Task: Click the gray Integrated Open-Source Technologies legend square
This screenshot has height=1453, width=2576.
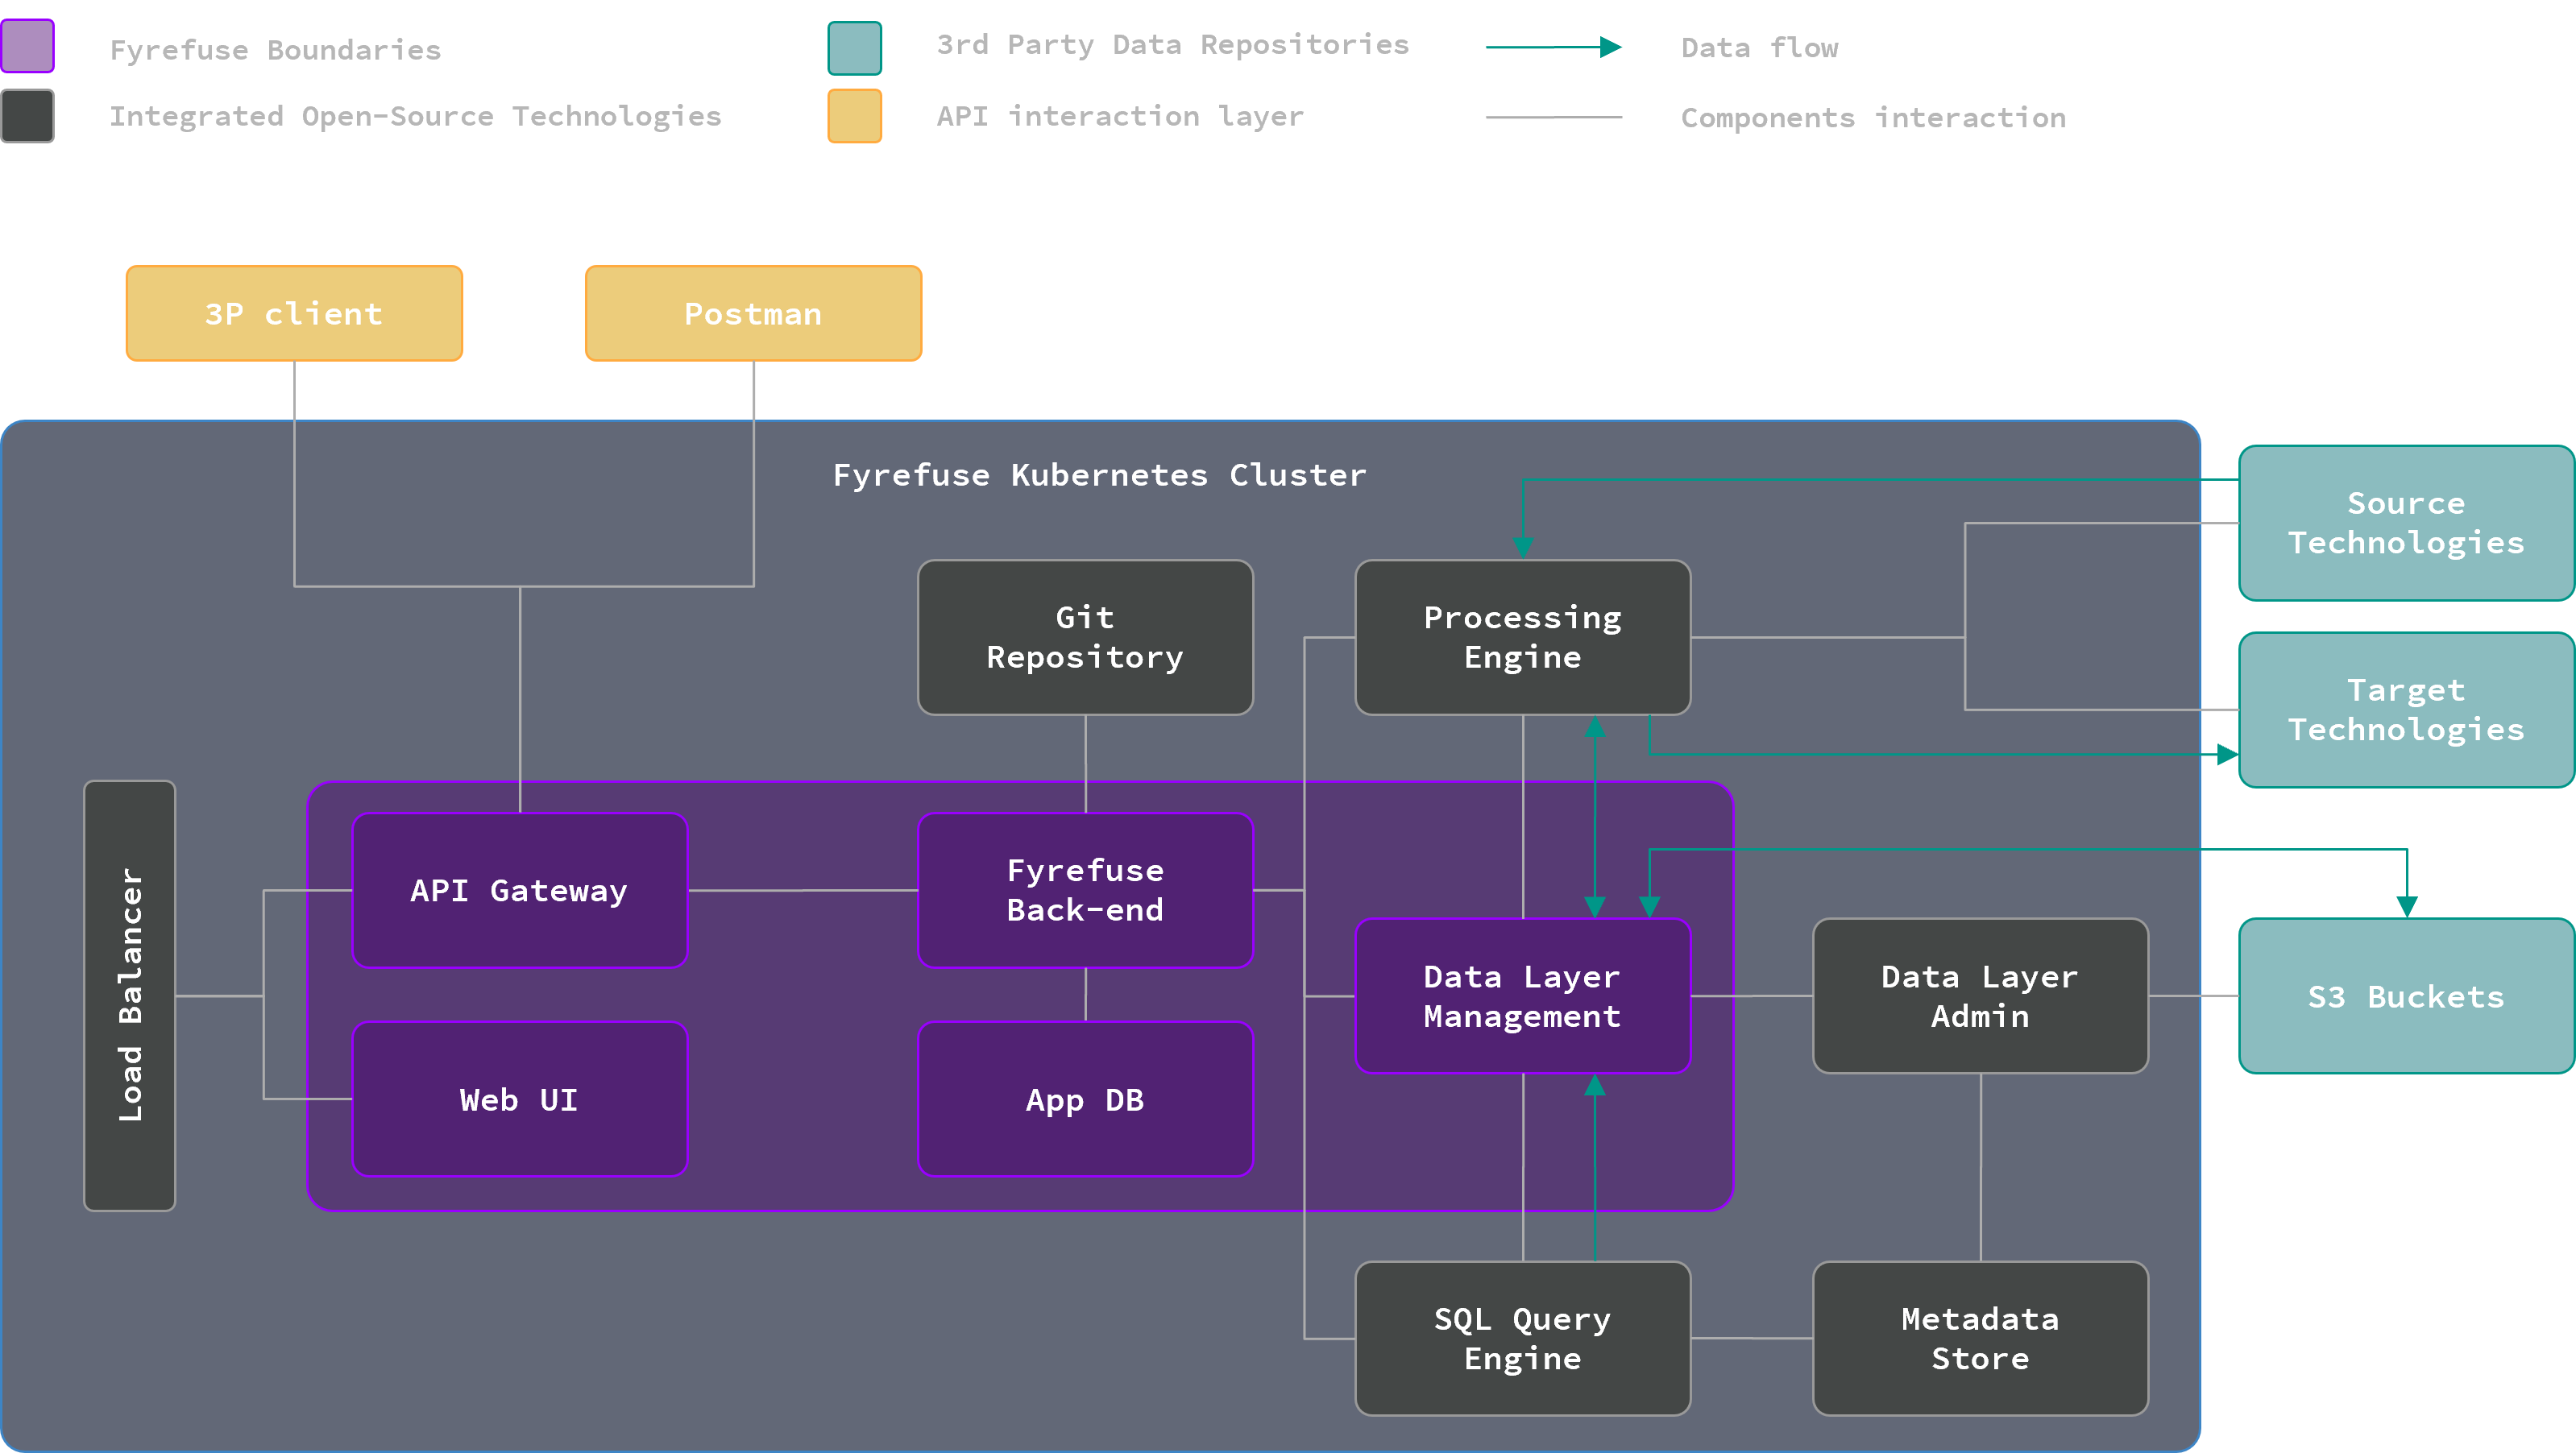Action: coord(27,115)
